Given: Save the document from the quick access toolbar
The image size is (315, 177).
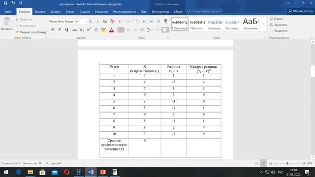Looking at the screenshot, I should [5, 3].
